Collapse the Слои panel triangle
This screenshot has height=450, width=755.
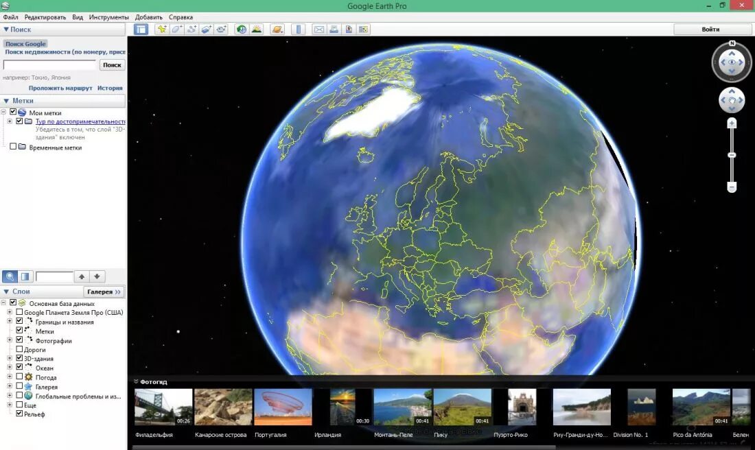coord(5,292)
